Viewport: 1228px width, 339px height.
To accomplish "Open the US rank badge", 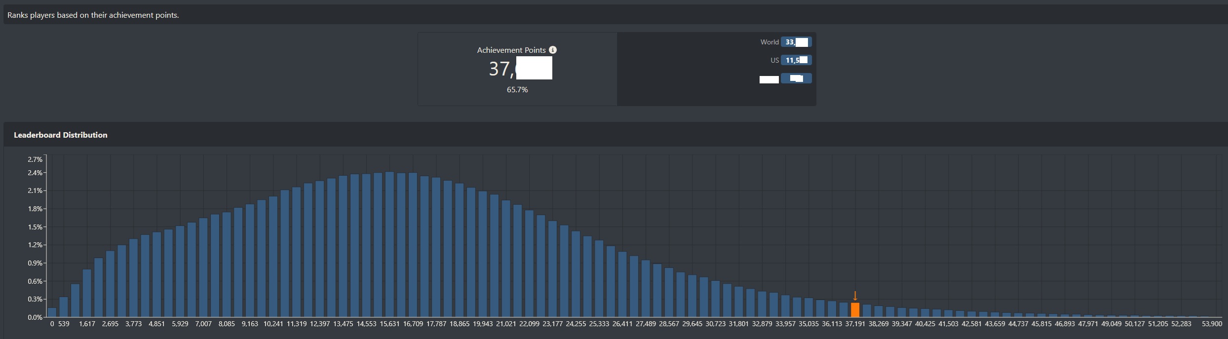I will point(796,60).
